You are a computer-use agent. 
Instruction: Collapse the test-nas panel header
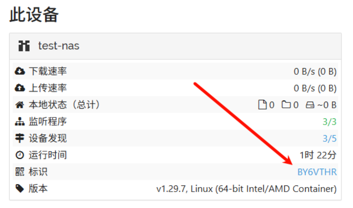(175, 46)
